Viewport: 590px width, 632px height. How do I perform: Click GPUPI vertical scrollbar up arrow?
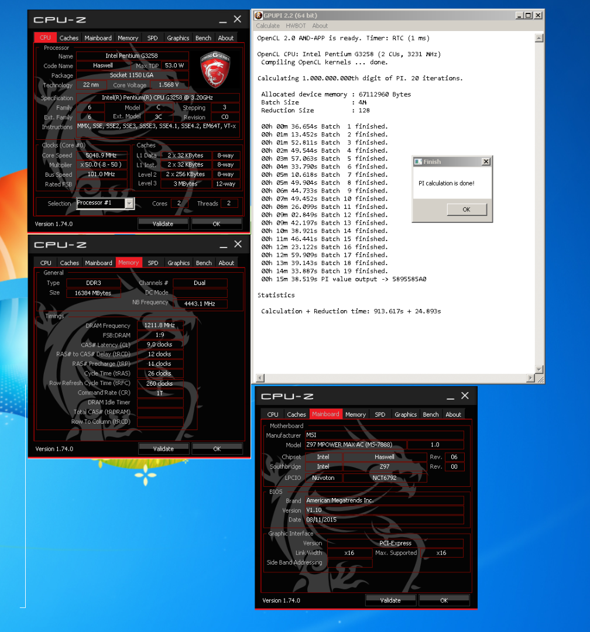click(x=538, y=38)
